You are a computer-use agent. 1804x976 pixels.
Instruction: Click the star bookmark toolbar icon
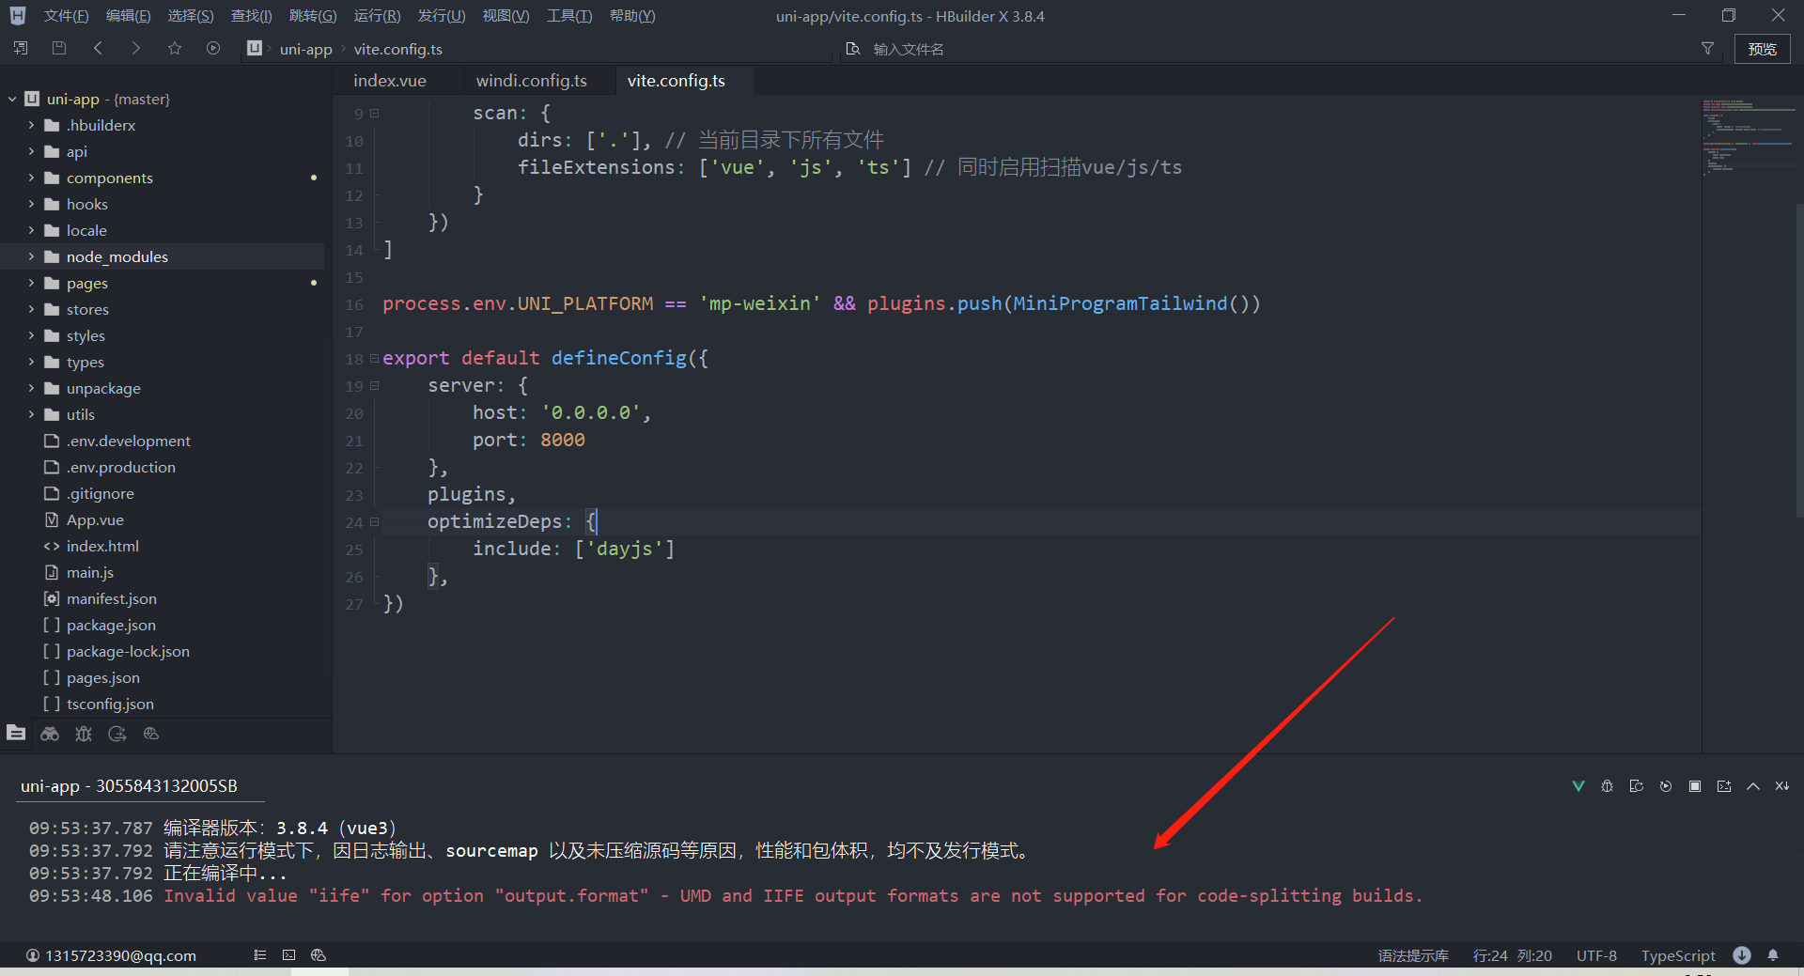(175, 48)
